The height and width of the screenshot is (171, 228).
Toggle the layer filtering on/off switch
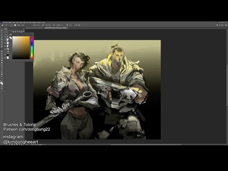pyautogui.click(x=24, y=31)
